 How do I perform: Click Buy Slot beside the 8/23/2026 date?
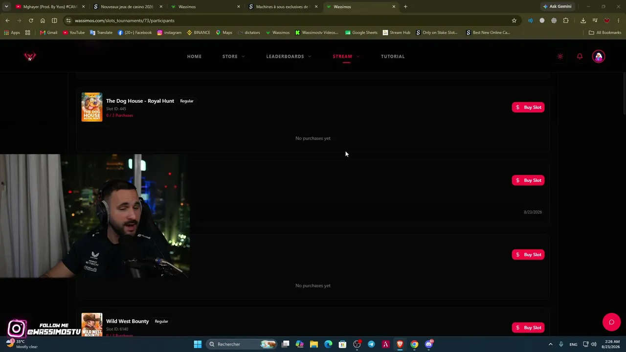coord(528,180)
